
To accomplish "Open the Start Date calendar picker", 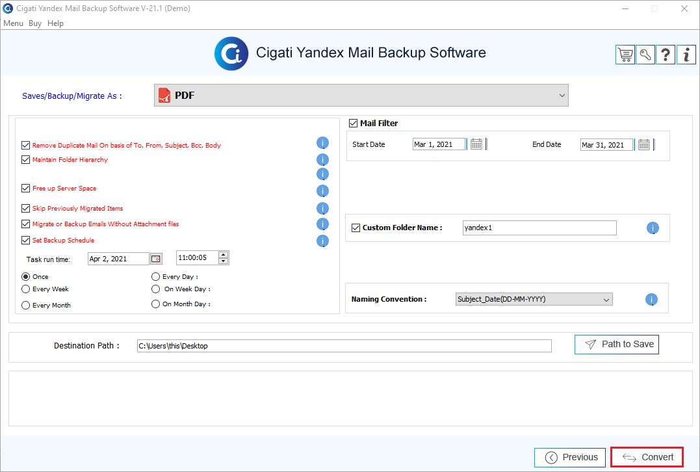I will [476, 144].
